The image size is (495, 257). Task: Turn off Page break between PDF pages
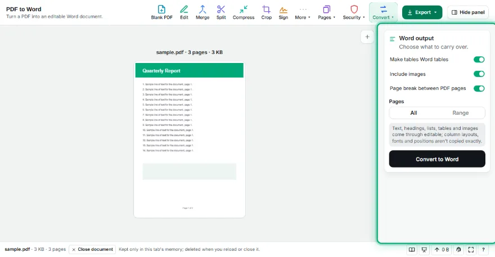[479, 88]
